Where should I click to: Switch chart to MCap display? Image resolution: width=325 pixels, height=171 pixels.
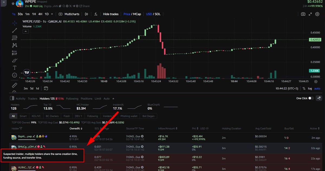(137, 14)
